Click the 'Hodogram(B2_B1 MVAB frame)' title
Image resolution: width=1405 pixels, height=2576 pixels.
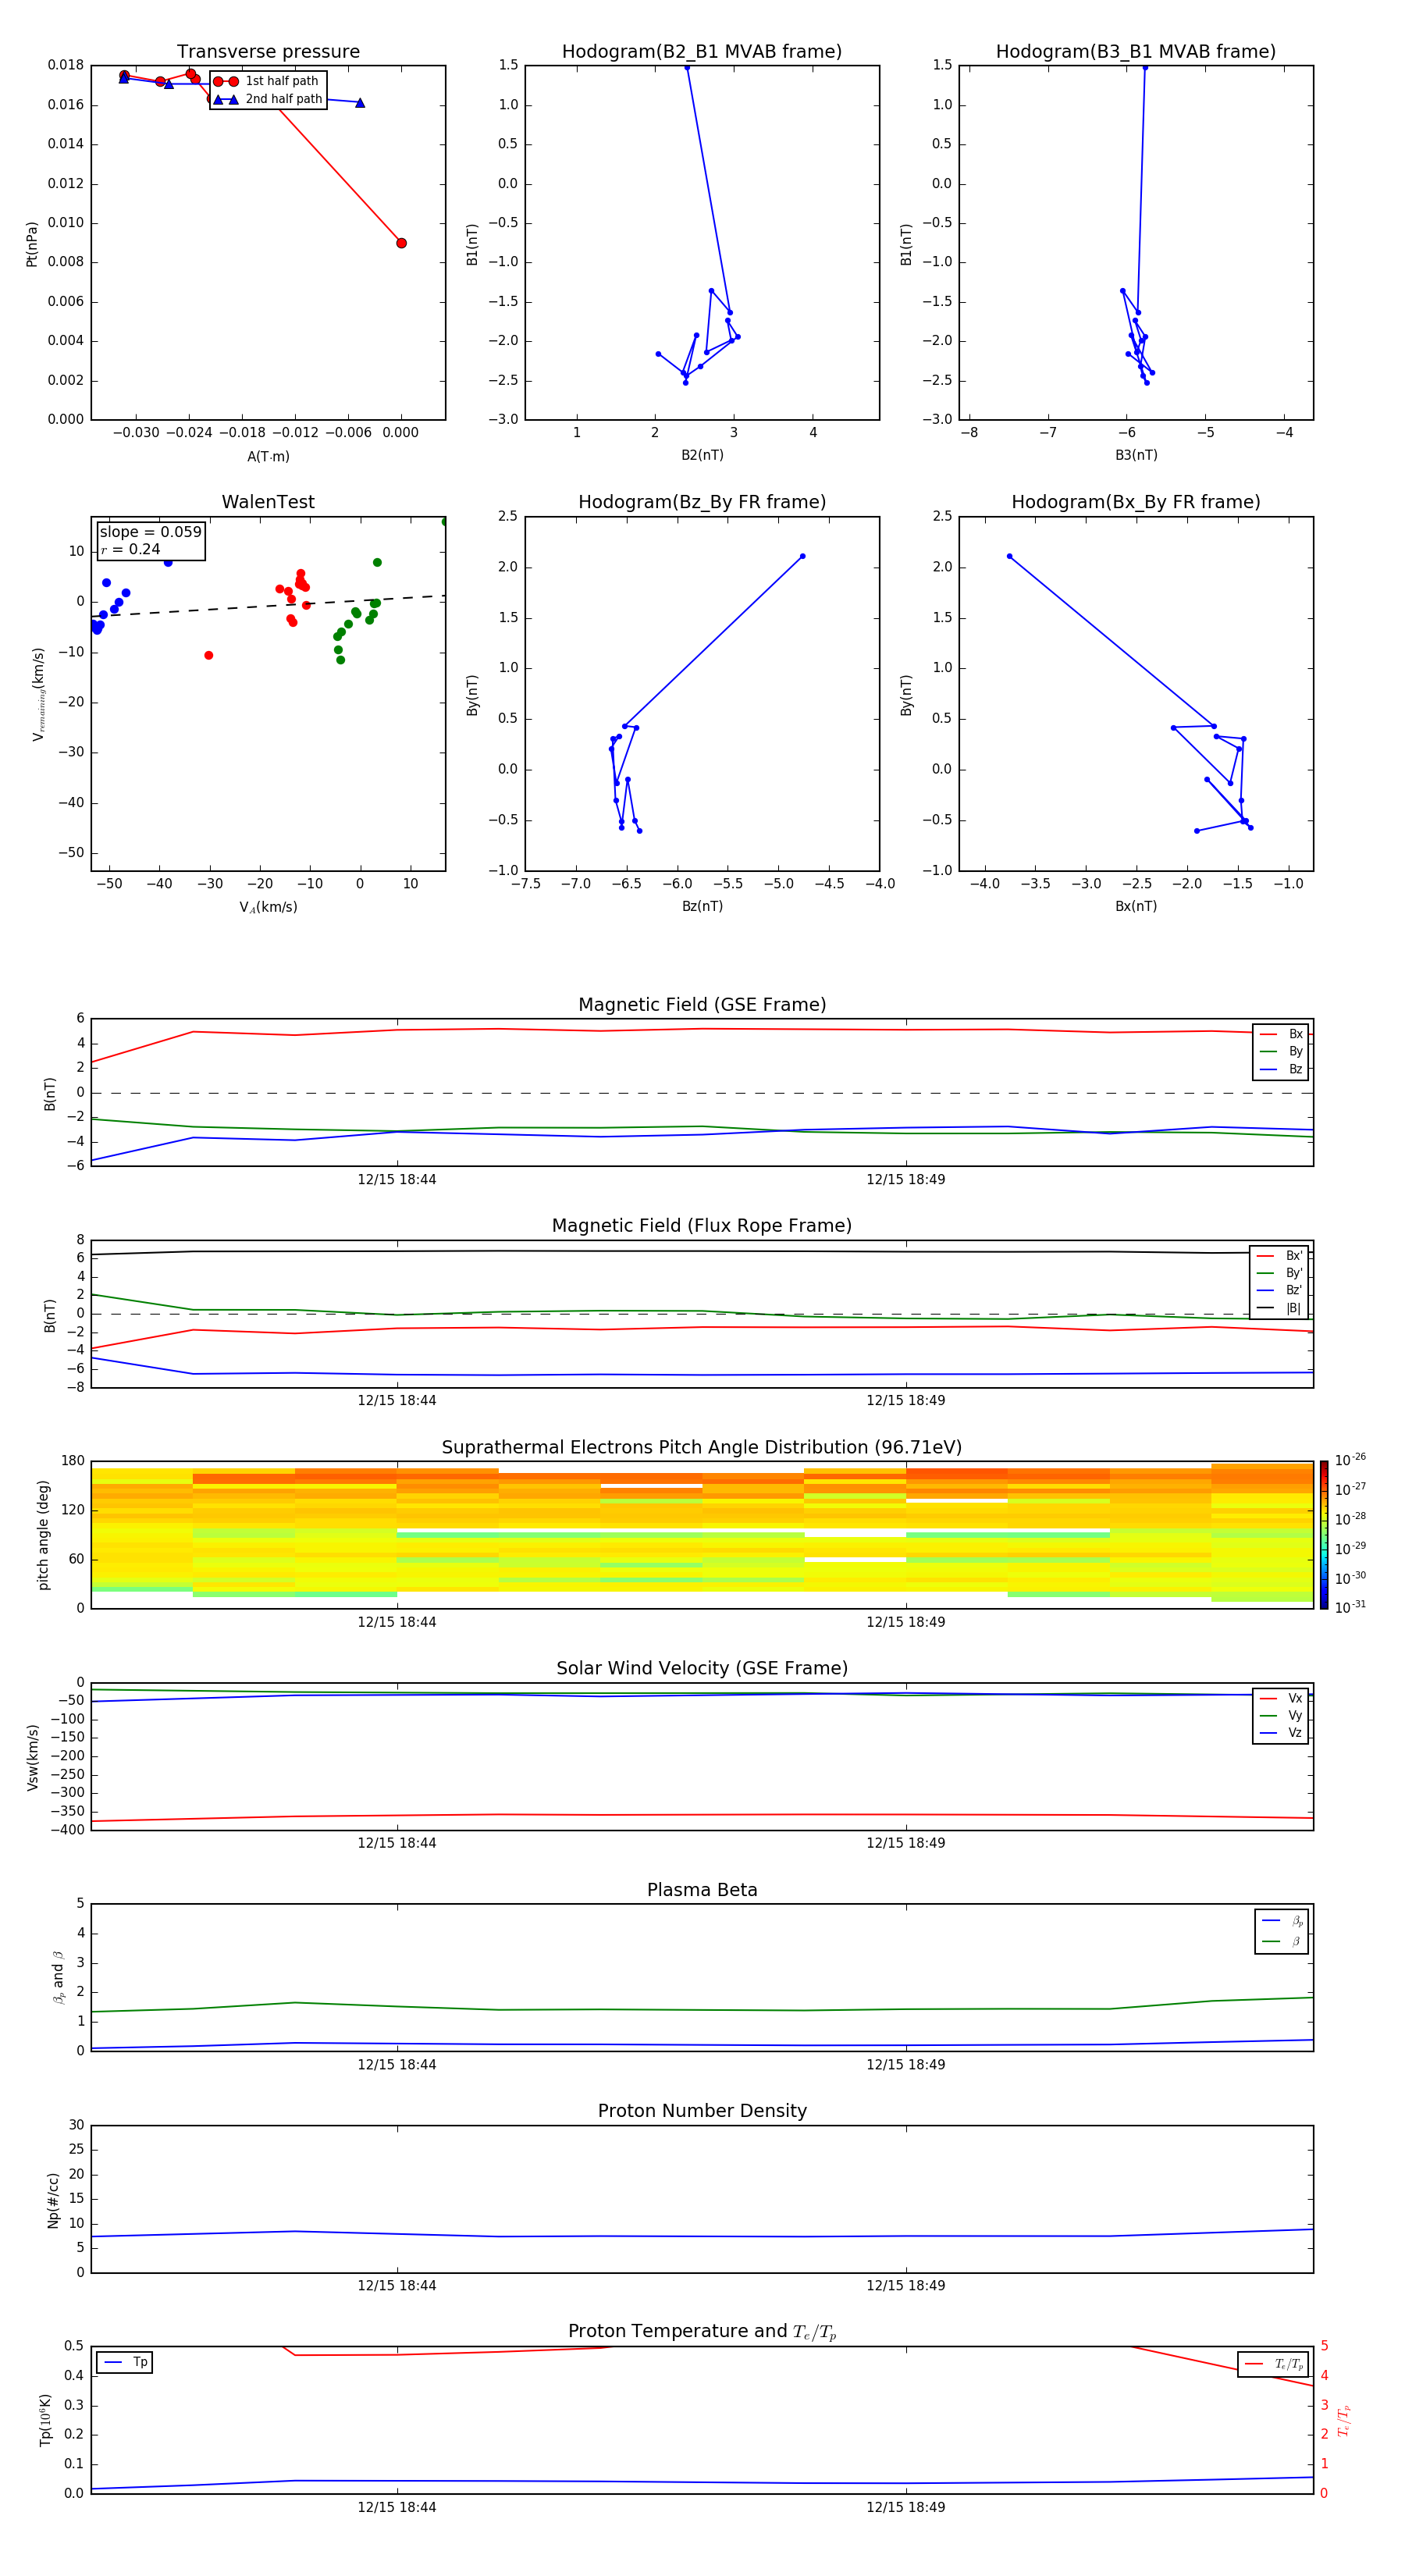pyautogui.click(x=702, y=52)
